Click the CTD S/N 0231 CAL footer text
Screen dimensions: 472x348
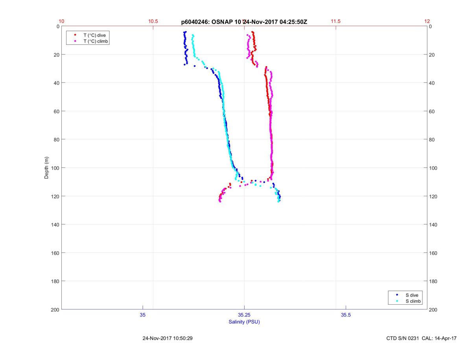pyautogui.click(x=422, y=338)
